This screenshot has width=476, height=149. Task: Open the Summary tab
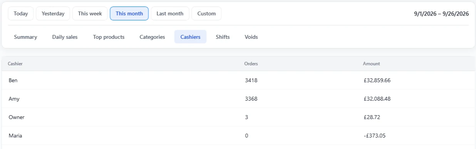coord(25,37)
